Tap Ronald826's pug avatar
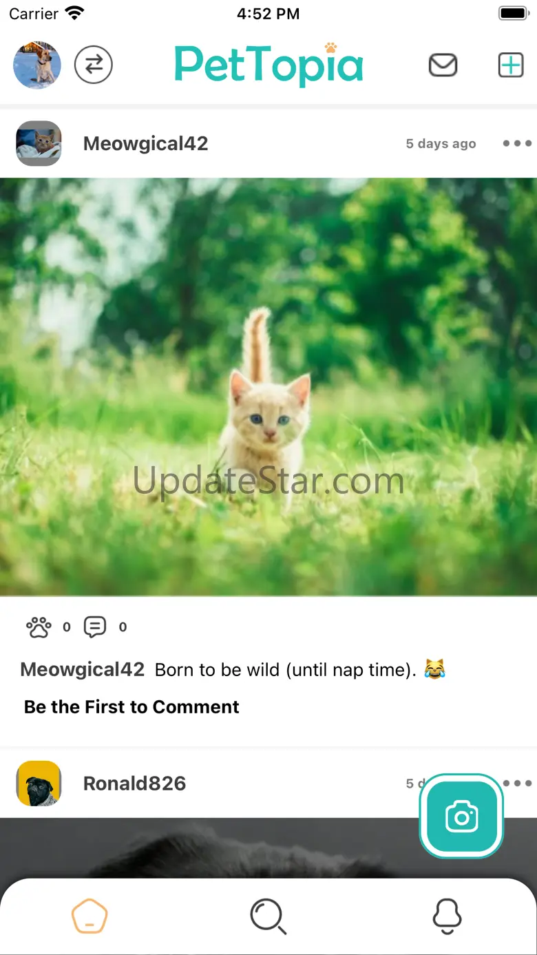This screenshot has height=955, width=537. (x=39, y=783)
